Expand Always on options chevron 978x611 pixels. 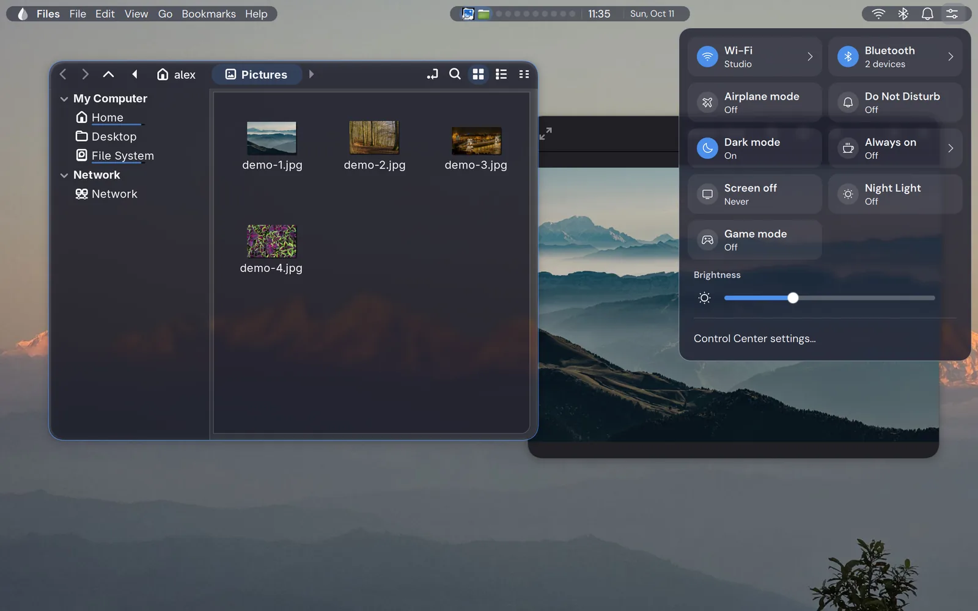950,148
